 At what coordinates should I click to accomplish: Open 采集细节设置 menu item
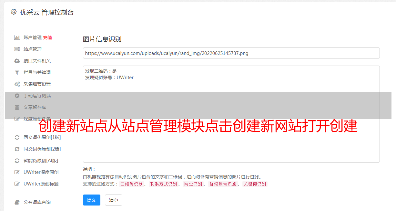37,84
